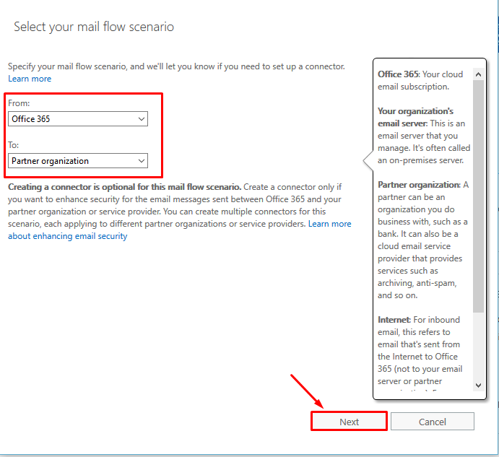Click Your organization's email server help text

424,136
